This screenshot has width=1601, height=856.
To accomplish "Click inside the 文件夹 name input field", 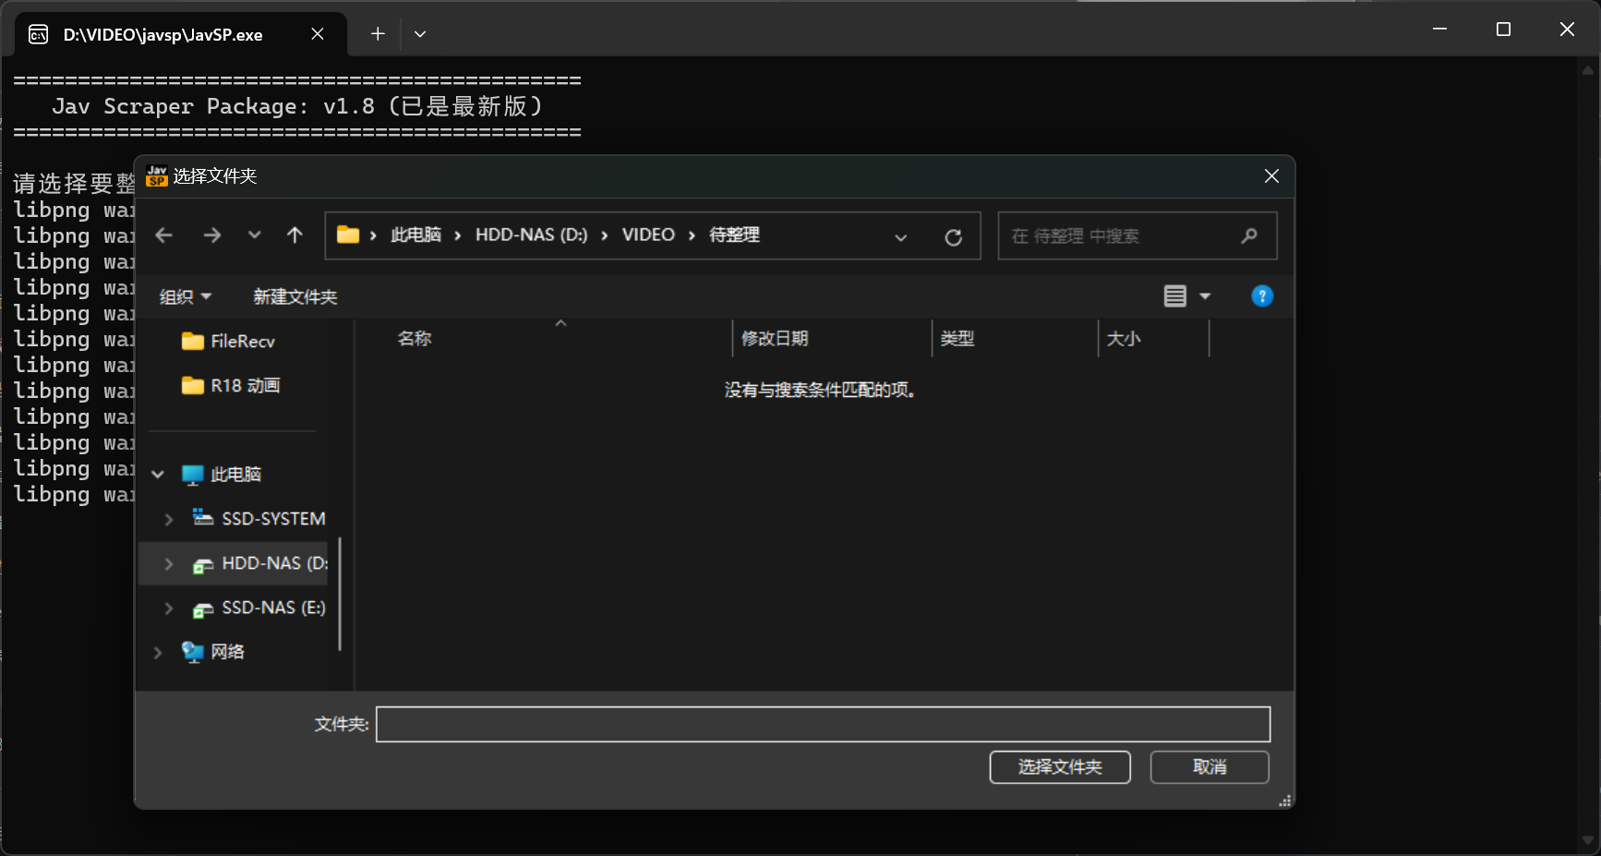I will coord(823,724).
